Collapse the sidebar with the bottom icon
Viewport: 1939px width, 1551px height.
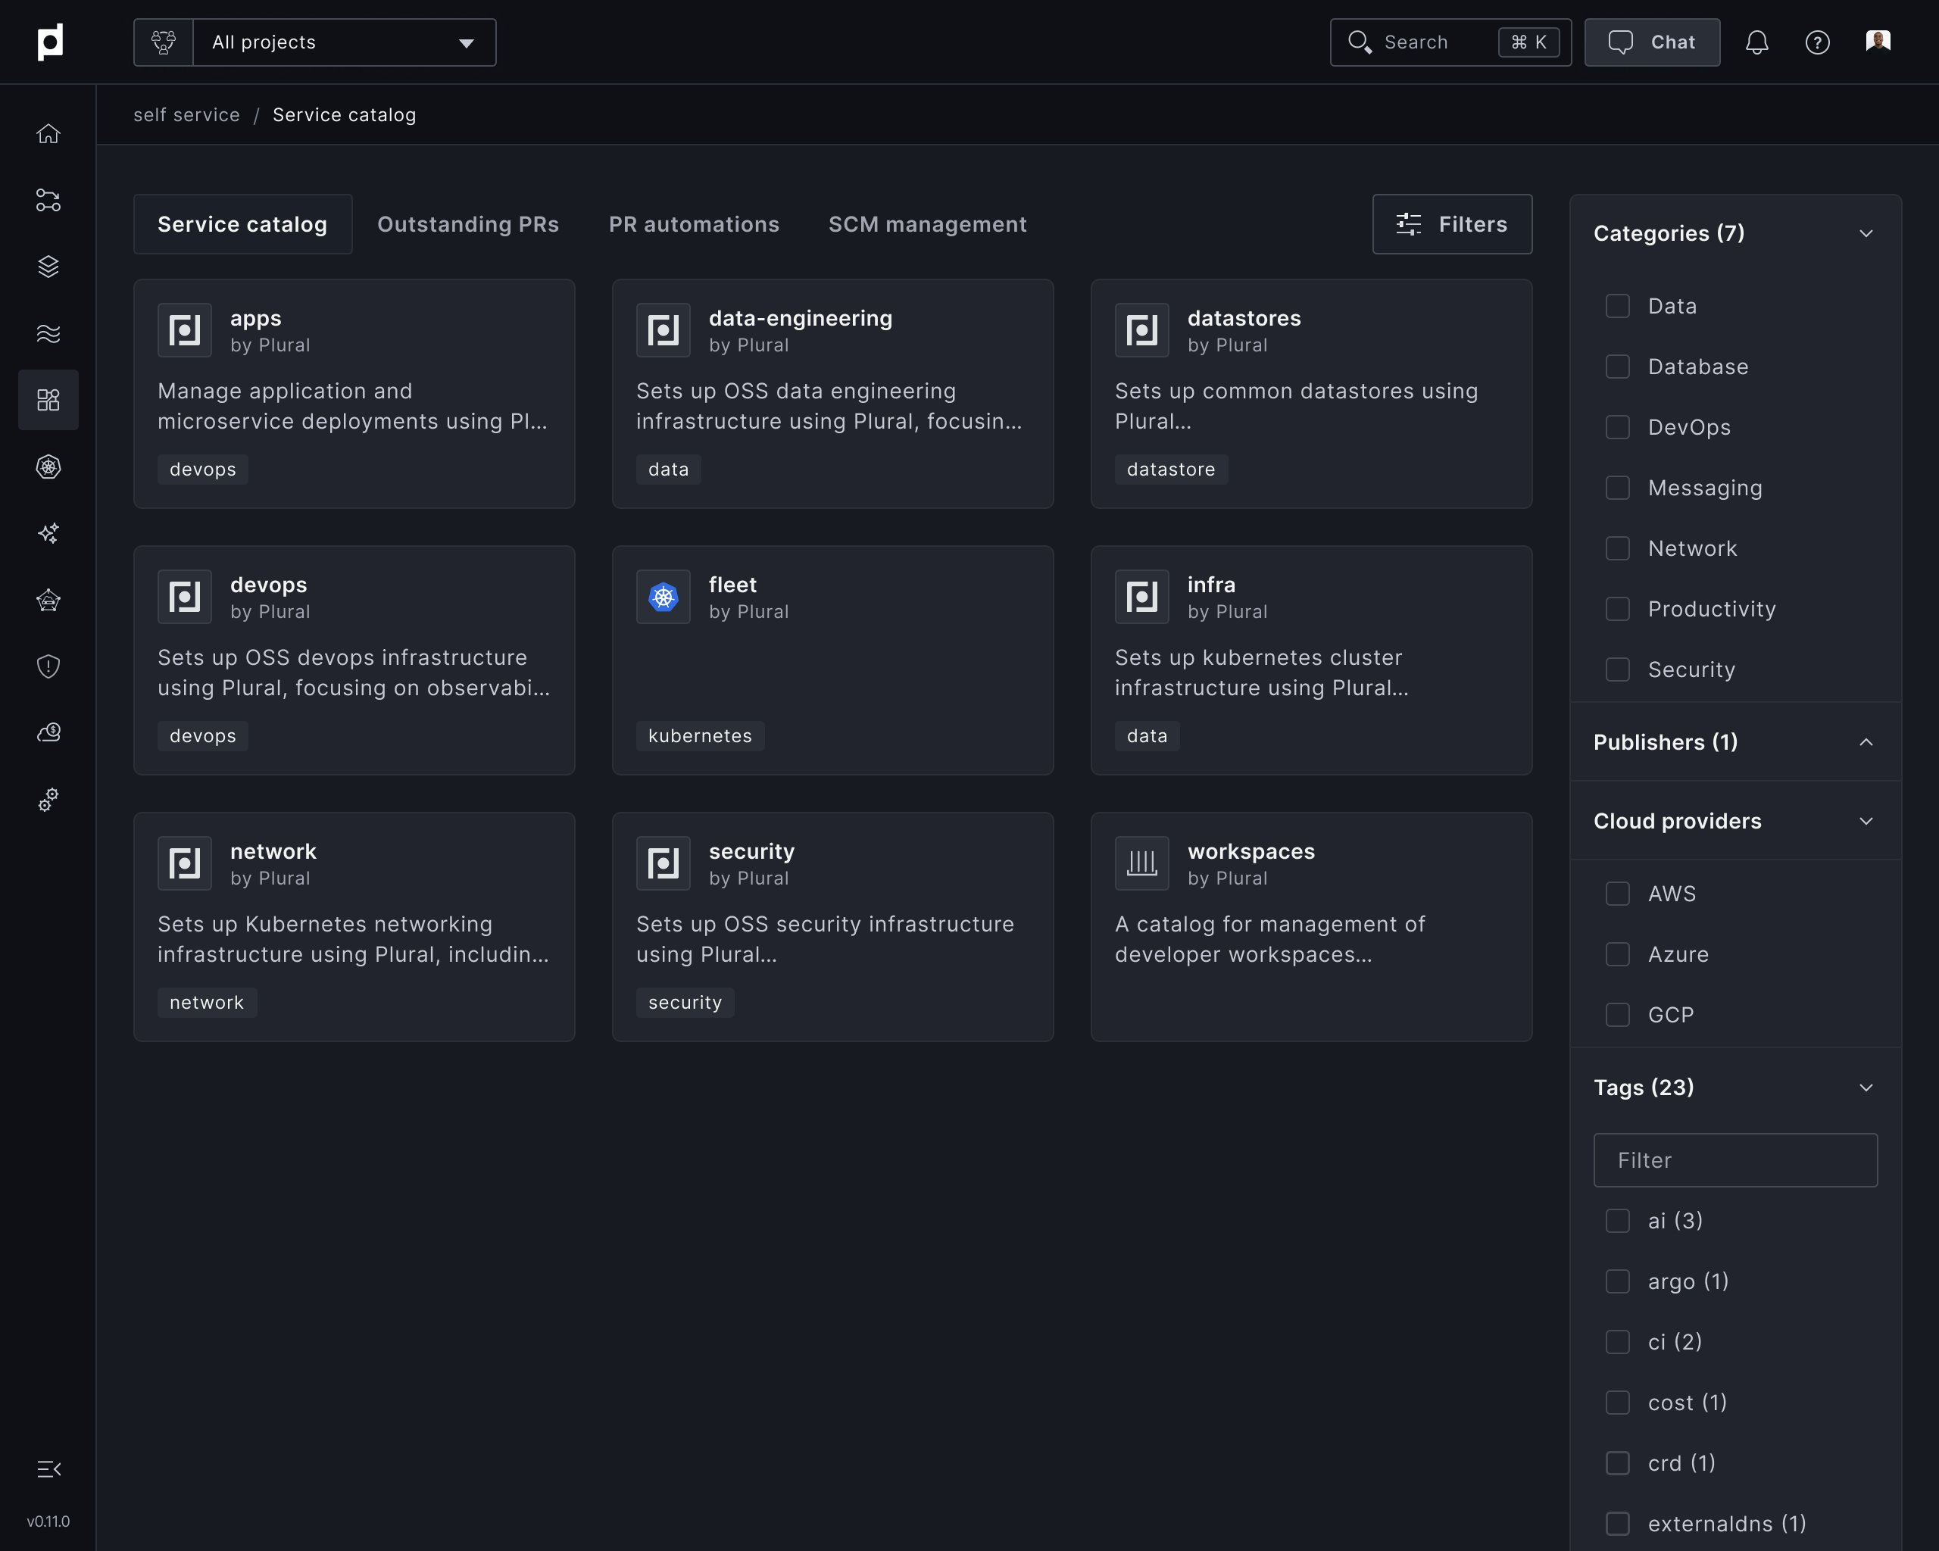click(x=48, y=1469)
